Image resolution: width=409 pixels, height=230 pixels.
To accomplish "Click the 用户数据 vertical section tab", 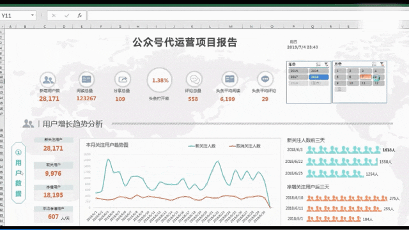I will [19, 173].
